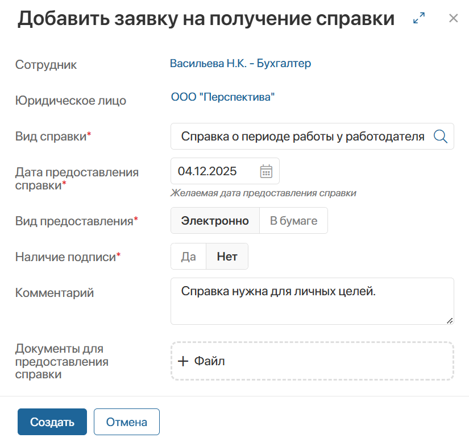Click the magnifier in the справка field
Image resolution: width=469 pixels, height=442 pixels.
click(440, 136)
